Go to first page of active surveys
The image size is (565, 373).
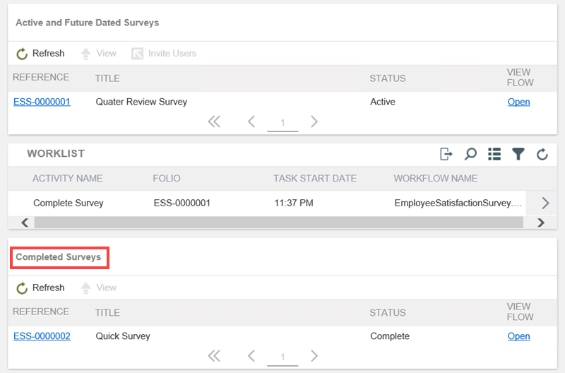214,122
